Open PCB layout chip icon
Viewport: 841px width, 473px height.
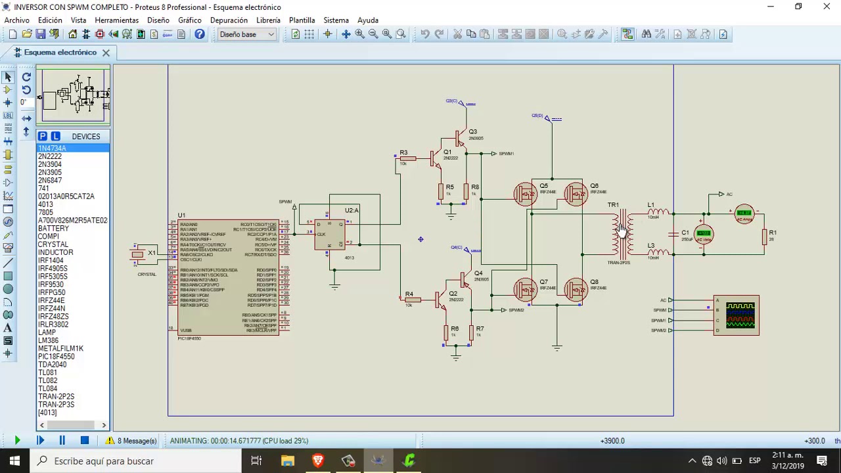pos(100,34)
